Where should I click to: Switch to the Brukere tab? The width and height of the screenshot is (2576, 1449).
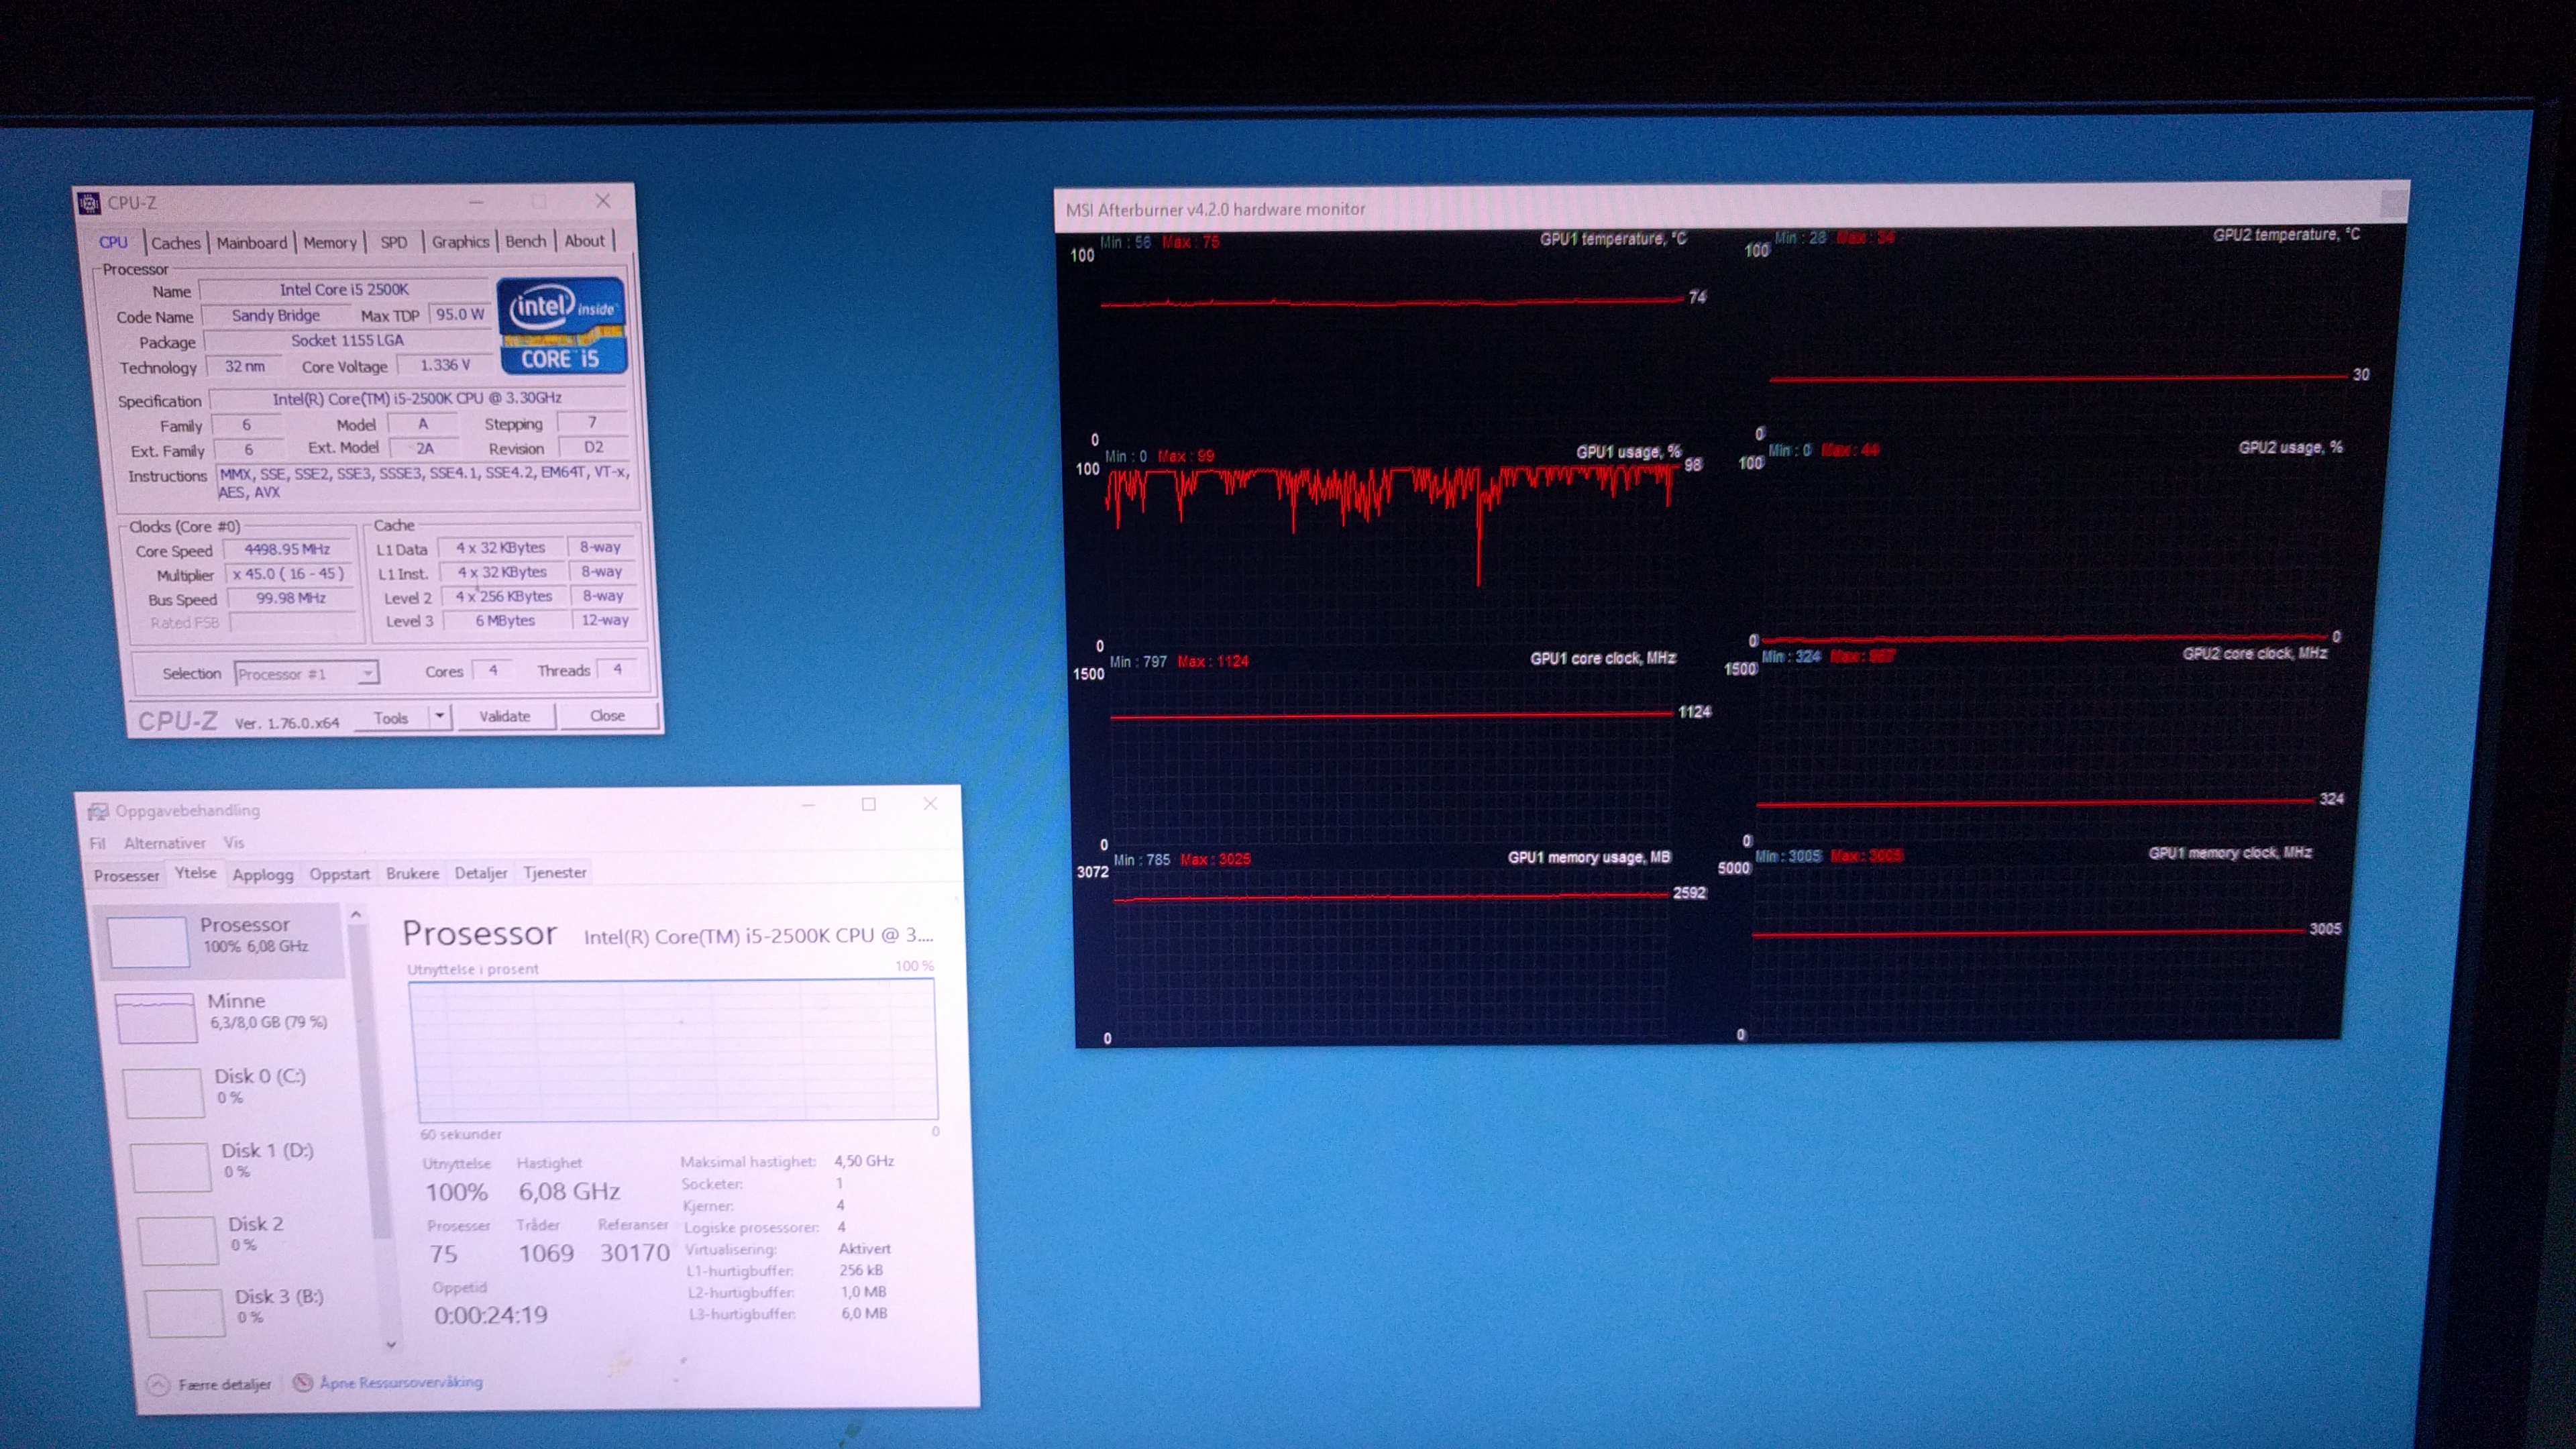(x=412, y=873)
